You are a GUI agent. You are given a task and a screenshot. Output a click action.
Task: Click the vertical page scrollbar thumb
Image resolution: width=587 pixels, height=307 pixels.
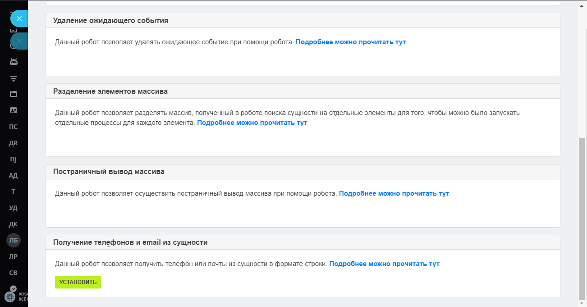click(582, 218)
